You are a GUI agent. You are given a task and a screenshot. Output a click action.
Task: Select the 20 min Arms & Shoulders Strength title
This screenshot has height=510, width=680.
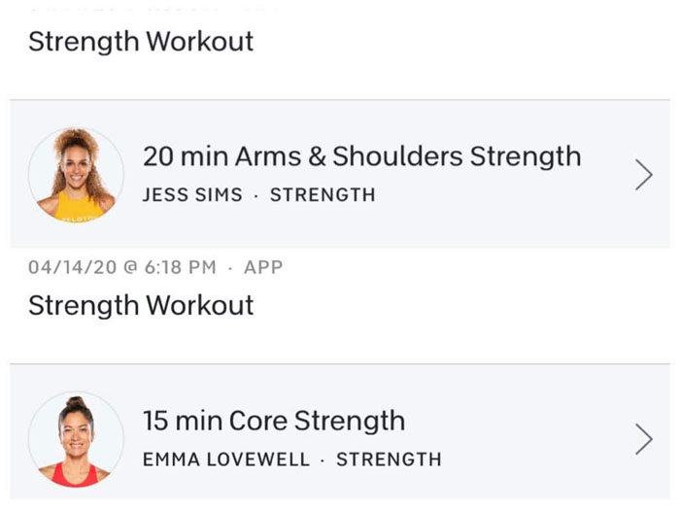coord(361,156)
